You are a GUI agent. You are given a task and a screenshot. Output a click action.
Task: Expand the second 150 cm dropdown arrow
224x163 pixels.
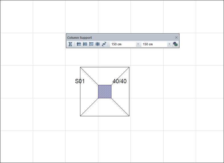pyautogui.click(x=169, y=44)
